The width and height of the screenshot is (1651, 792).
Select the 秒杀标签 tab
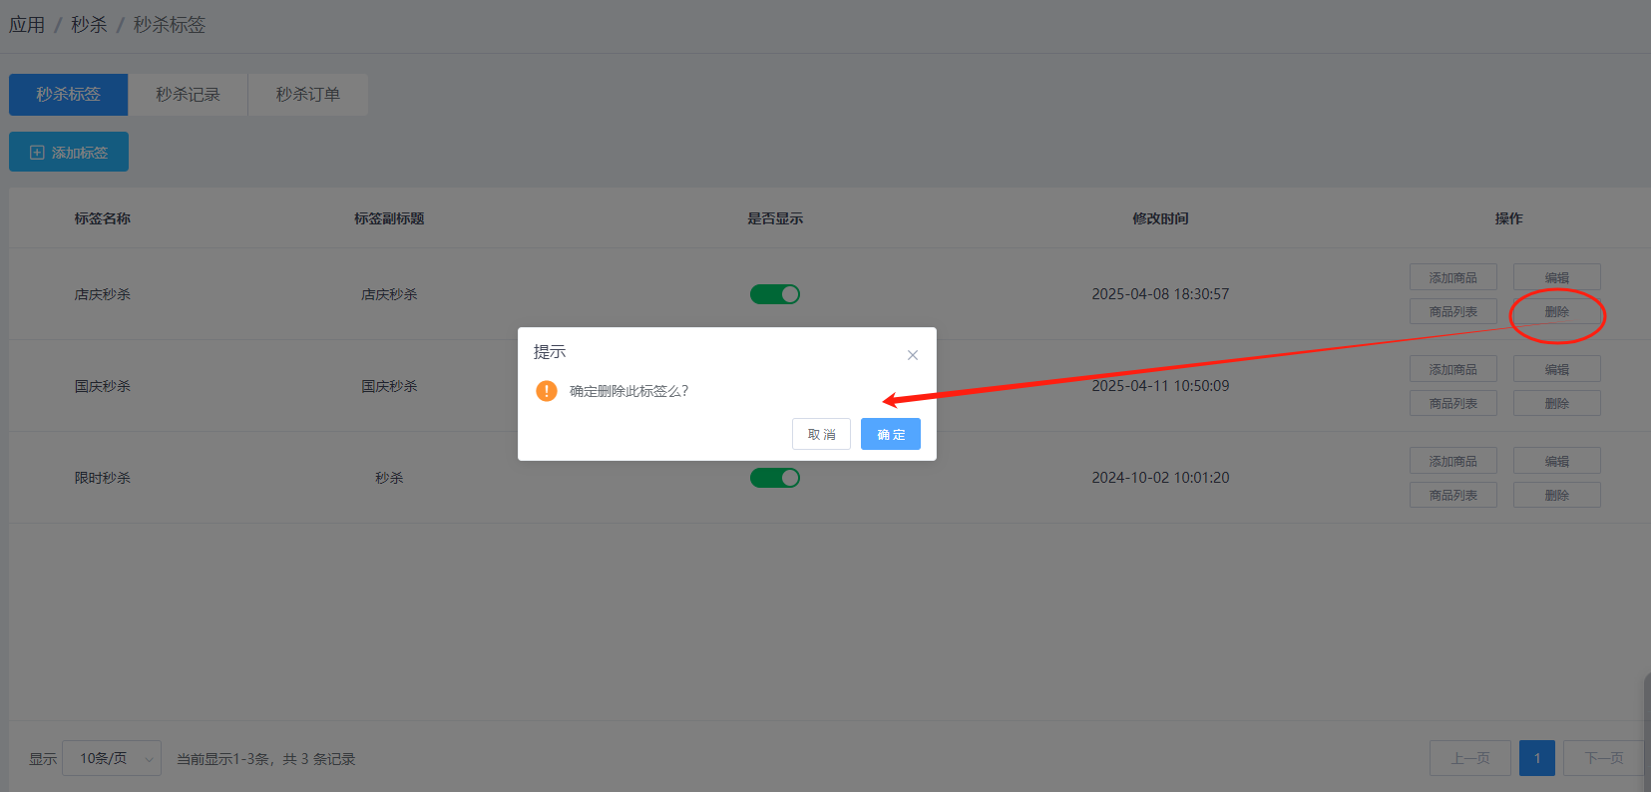[x=68, y=95]
